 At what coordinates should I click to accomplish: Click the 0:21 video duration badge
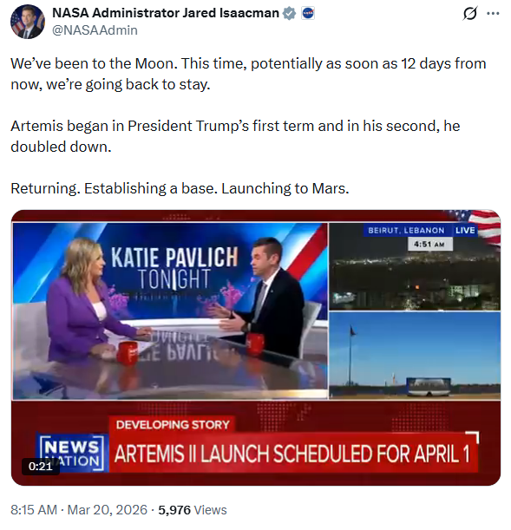pyautogui.click(x=41, y=467)
